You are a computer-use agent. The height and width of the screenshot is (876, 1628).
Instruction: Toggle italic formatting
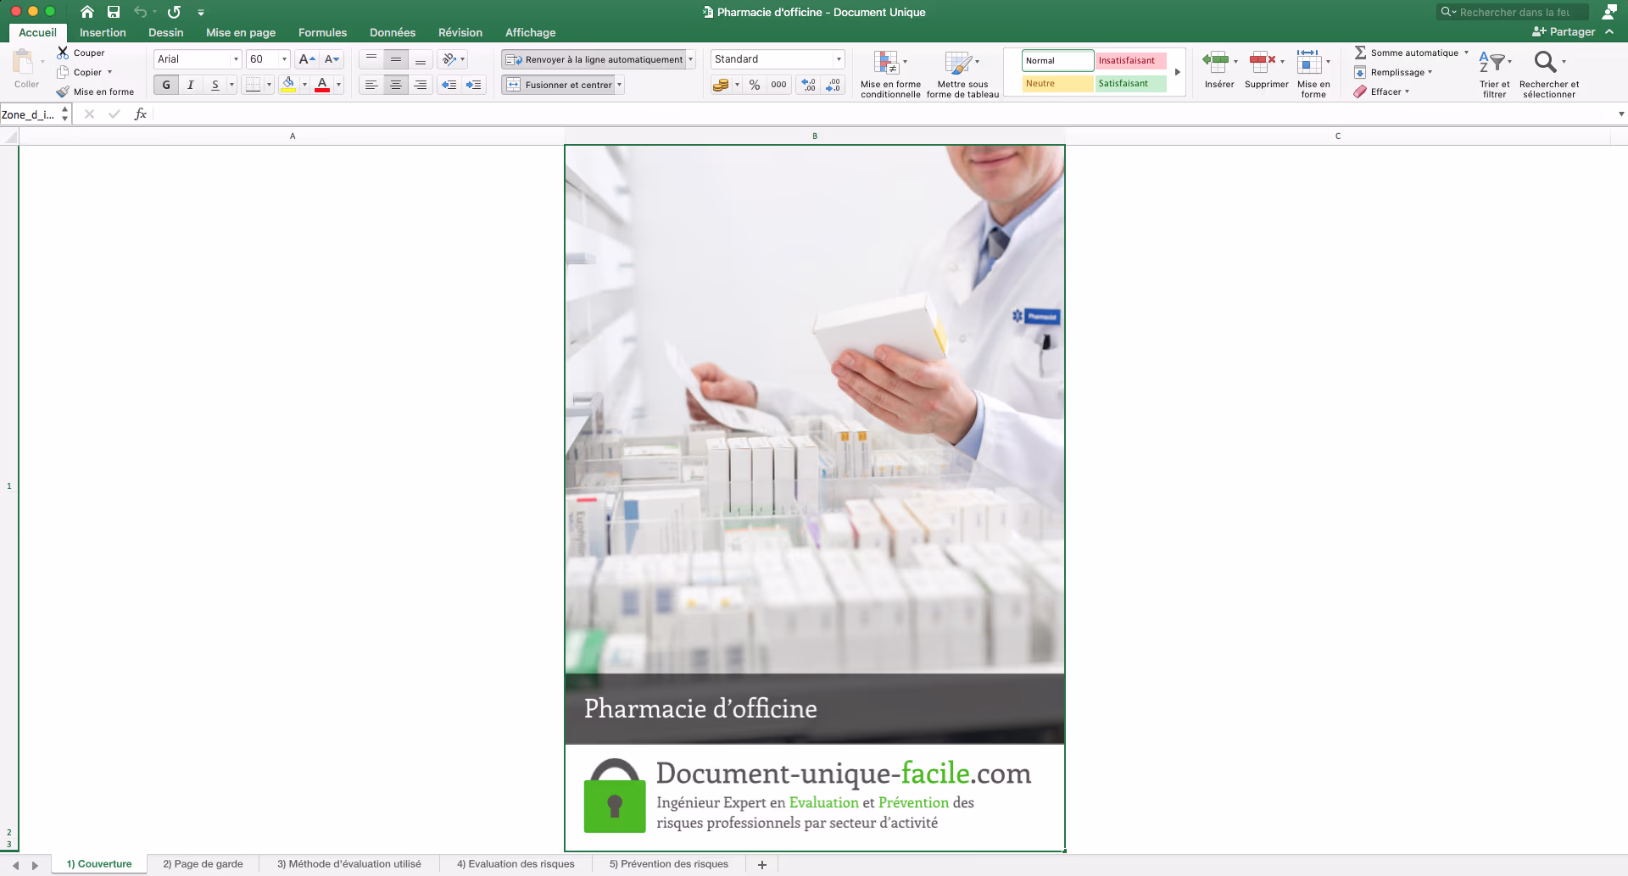(191, 85)
